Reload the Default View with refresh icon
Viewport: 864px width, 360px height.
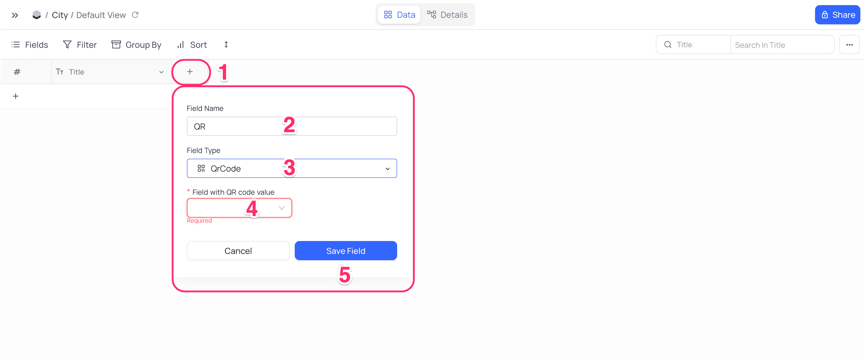[x=135, y=15]
